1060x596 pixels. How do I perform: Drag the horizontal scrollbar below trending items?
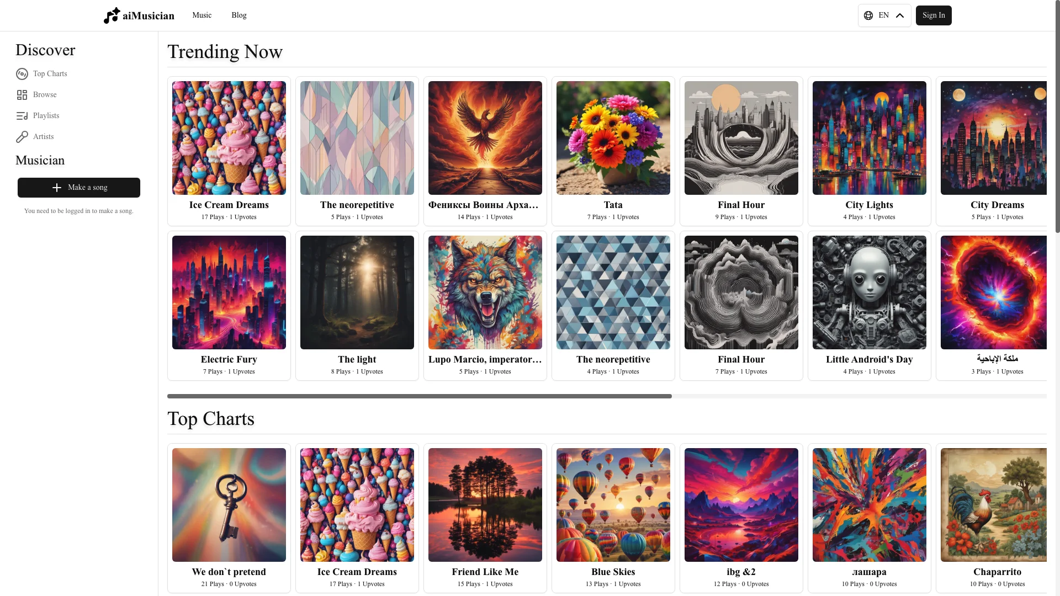[418, 396]
